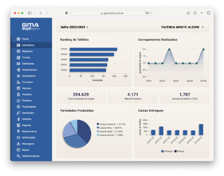Screen dimensions: 224x176
Task: Select the Veículos truck icon
Action: pos(18,88)
